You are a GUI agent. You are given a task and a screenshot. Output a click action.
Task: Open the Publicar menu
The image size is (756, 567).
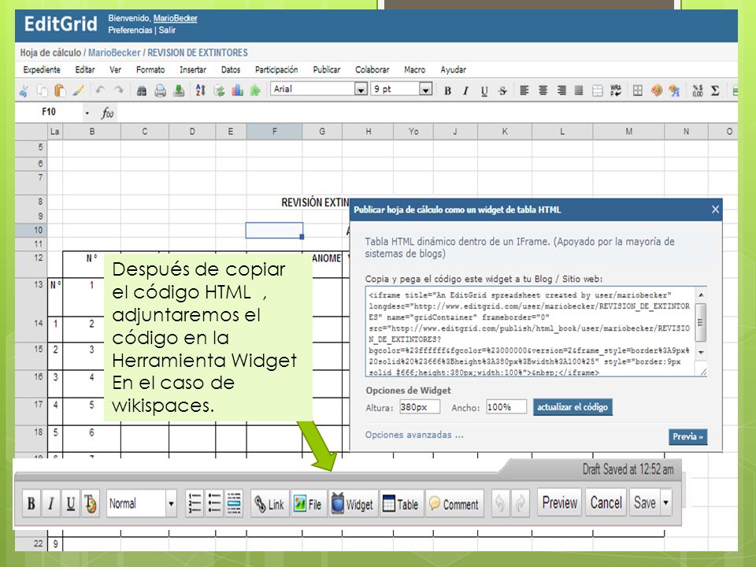[x=326, y=69]
